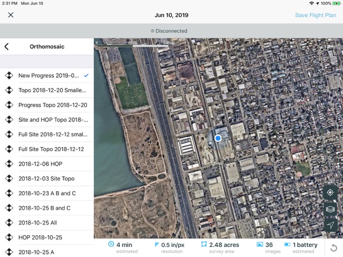Image resolution: width=343 pixels, height=257 pixels.
Task: Select Full Site 2018-12-12 smal... entry
Action: point(47,134)
